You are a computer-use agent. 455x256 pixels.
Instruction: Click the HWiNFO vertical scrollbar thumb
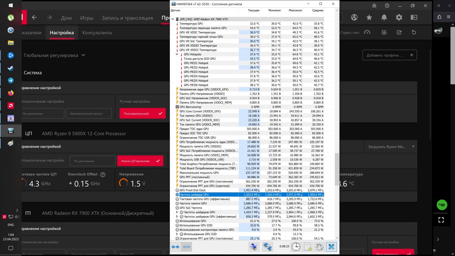click(x=336, y=170)
